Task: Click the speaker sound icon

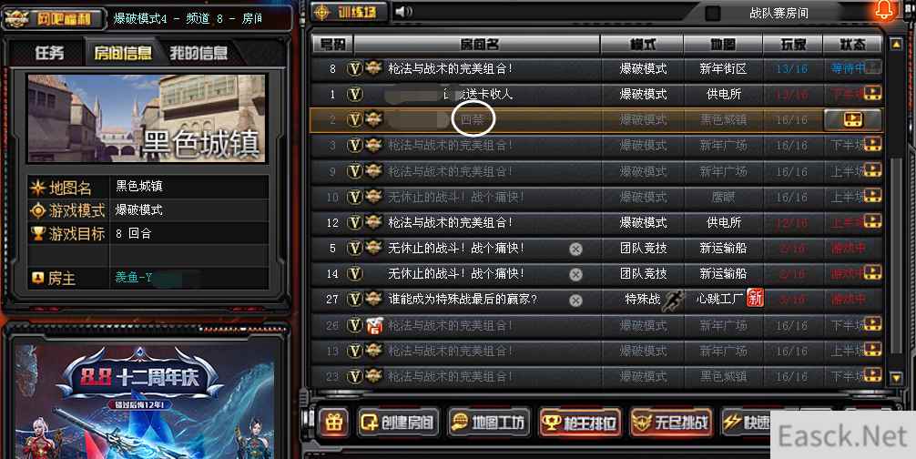Action: 403,12
